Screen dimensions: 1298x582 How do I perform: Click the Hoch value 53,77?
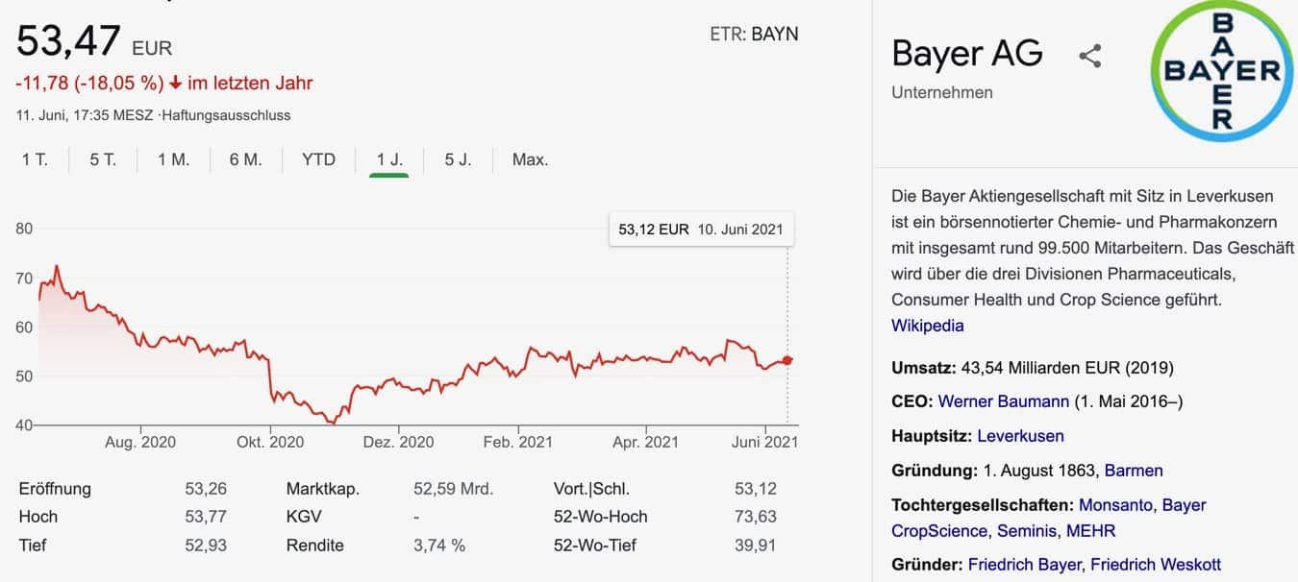[206, 517]
